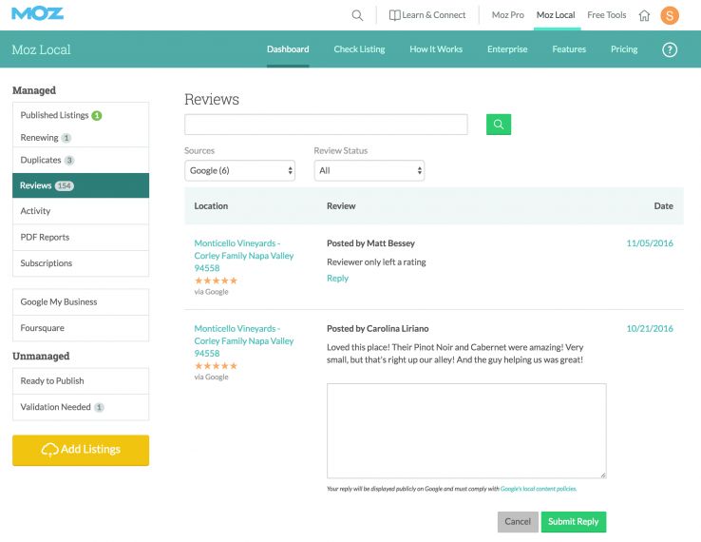
Task: Open the Pricing tab
Action: point(624,49)
